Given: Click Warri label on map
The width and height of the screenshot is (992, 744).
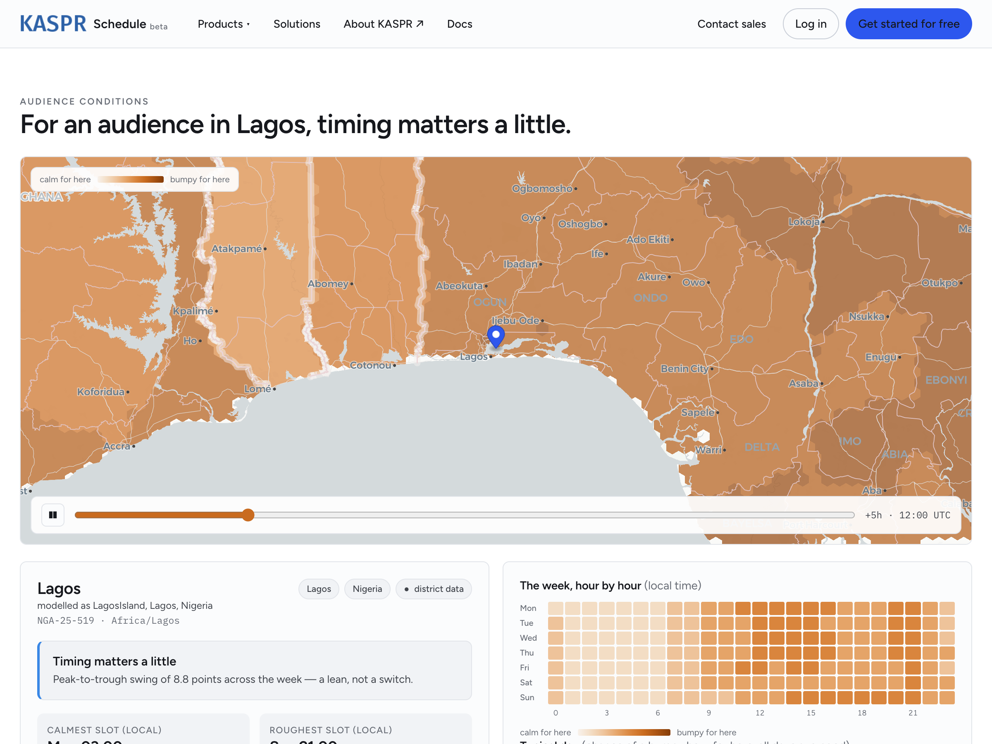Looking at the screenshot, I should (708, 450).
